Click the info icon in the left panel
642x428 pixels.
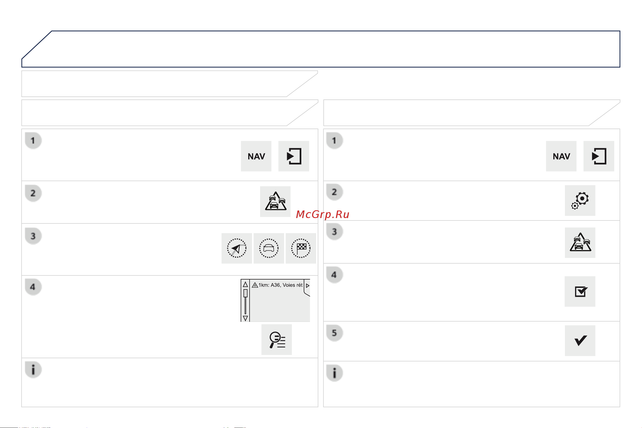click(33, 370)
